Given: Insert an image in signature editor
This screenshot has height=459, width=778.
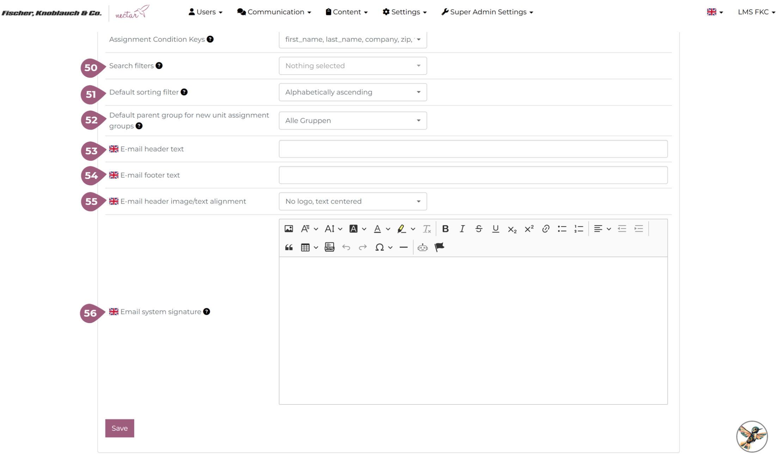Looking at the screenshot, I should pos(288,229).
